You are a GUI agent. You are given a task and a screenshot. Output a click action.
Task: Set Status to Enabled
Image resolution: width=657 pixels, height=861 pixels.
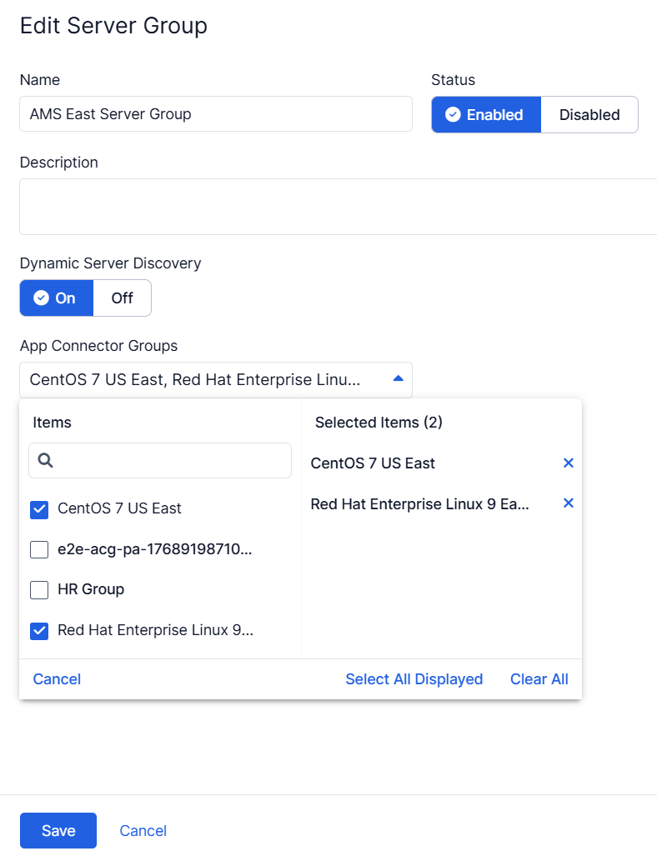tap(486, 115)
